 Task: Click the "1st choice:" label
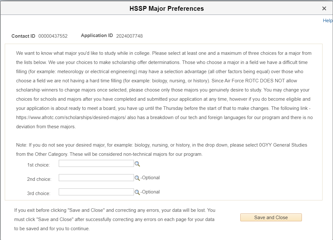tap(38, 165)
